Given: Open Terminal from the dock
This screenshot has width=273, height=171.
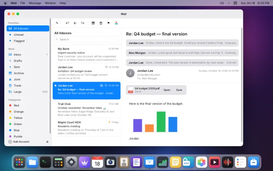Looking at the screenshot, I should [x=45, y=162].
